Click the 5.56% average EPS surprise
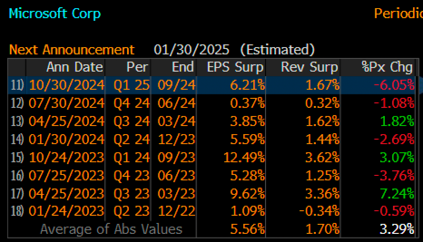 pos(247,229)
